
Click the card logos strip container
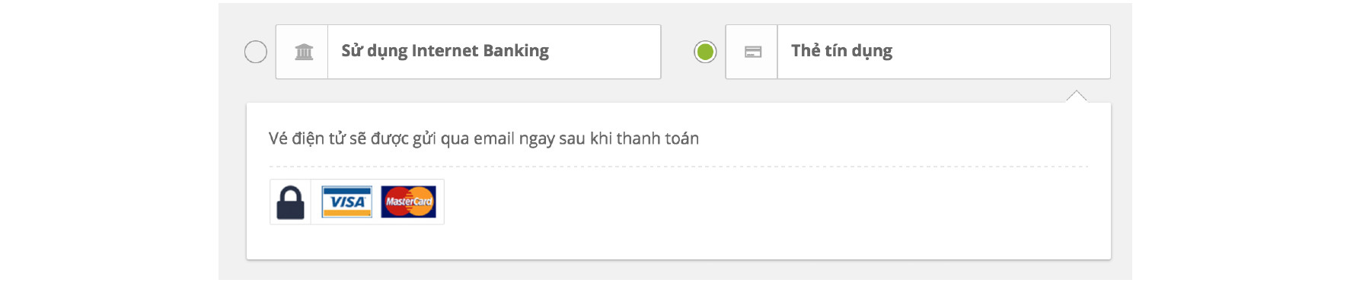coord(357,202)
